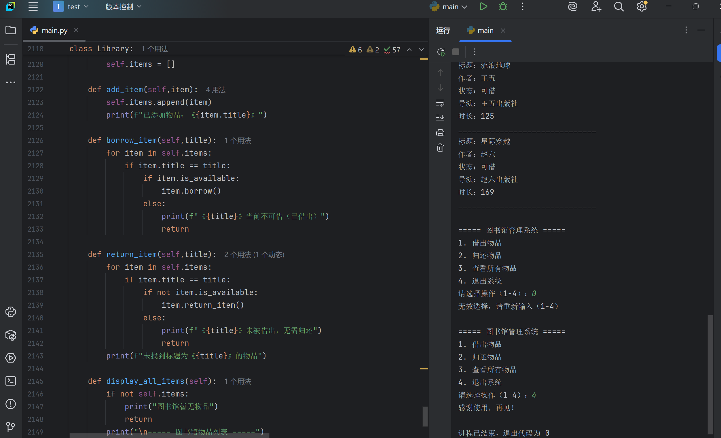This screenshot has width=721, height=438.
Task: Click the stop process button
Action: click(x=456, y=52)
